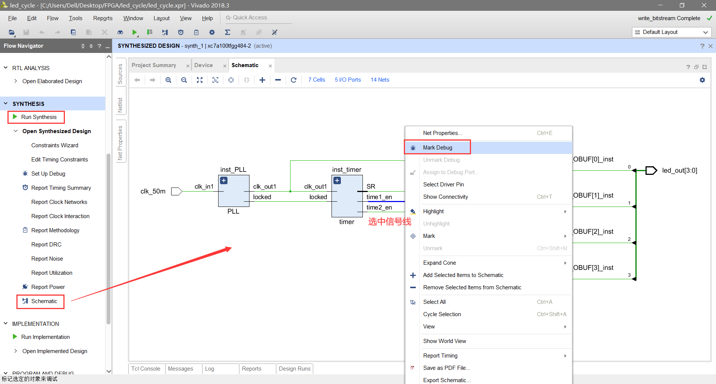Click schematic add (plus) button
The height and width of the screenshot is (384, 716).
coord(263,80)
